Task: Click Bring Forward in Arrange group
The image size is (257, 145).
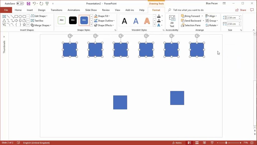Action: (x=191, y=16)
